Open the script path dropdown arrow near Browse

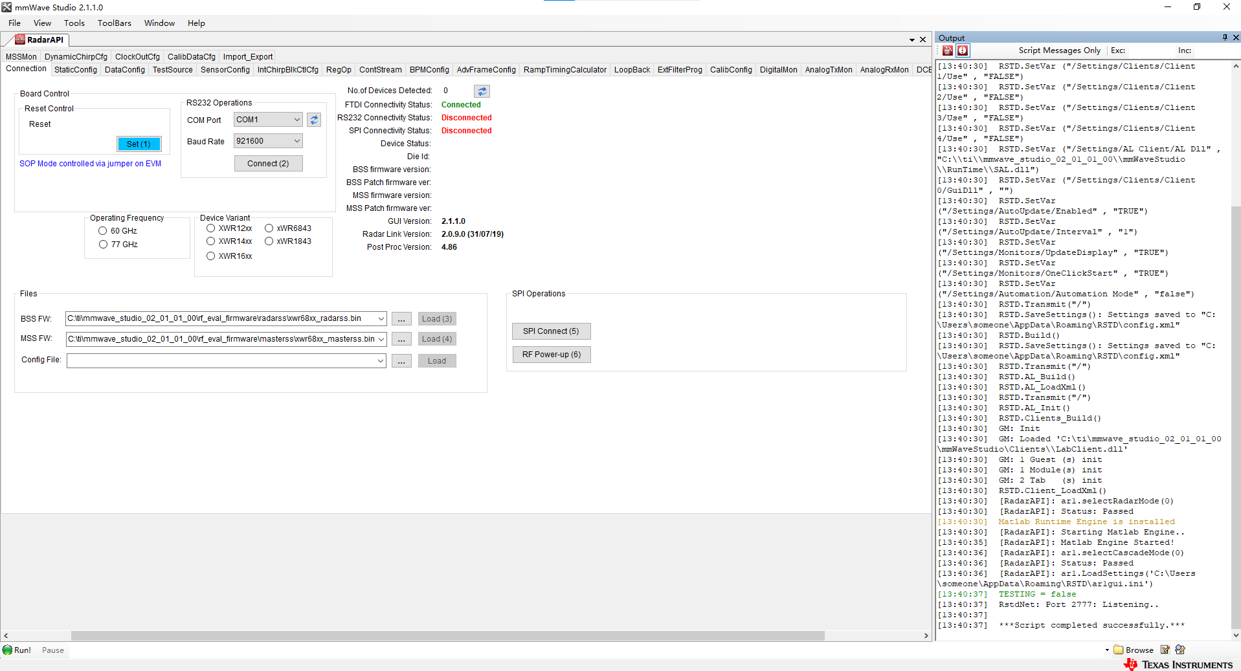[1107, 650]
